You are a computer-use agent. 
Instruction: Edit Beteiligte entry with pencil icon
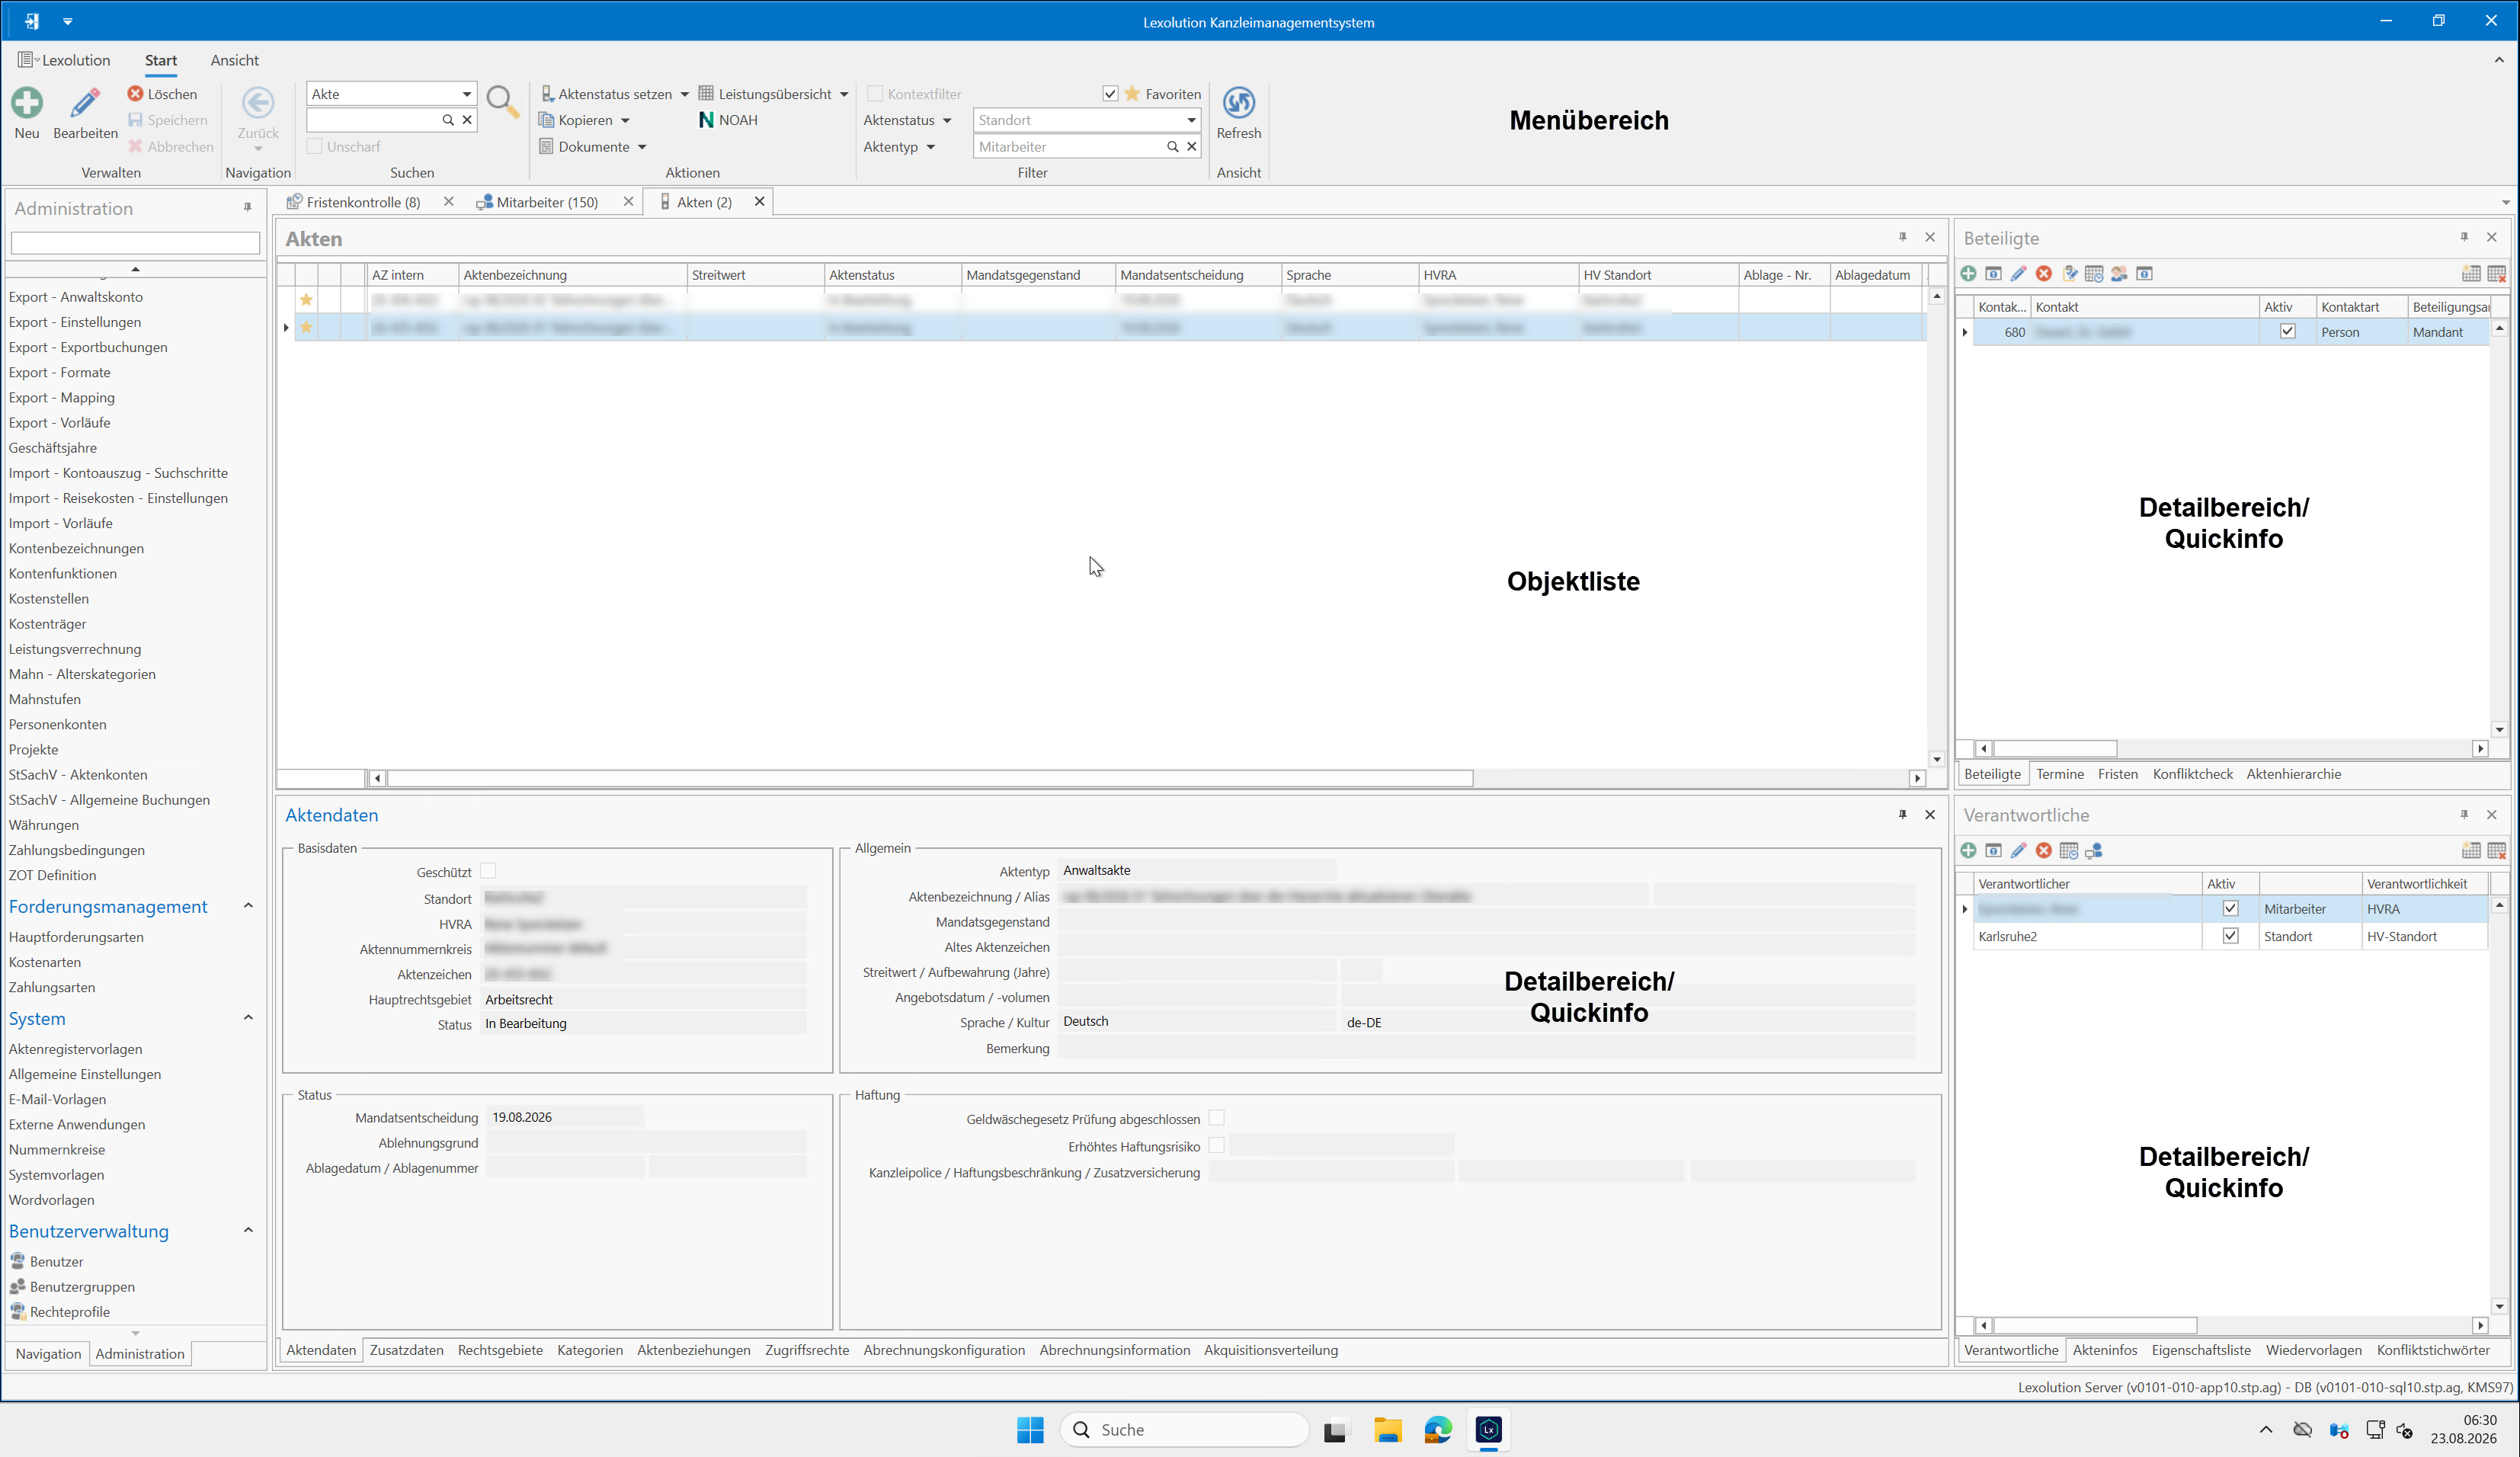tap(2018, 273)
